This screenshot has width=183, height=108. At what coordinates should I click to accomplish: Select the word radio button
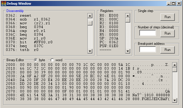(x=52, y=60)
